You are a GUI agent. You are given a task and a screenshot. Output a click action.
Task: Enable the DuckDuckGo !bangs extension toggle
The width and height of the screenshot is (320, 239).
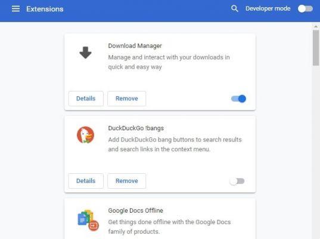[237, 181]
